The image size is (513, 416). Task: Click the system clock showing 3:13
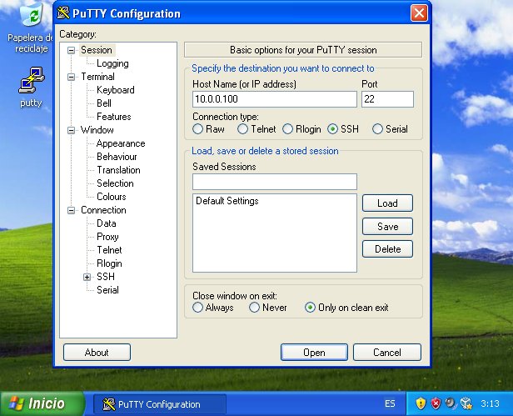pos(490,403)
